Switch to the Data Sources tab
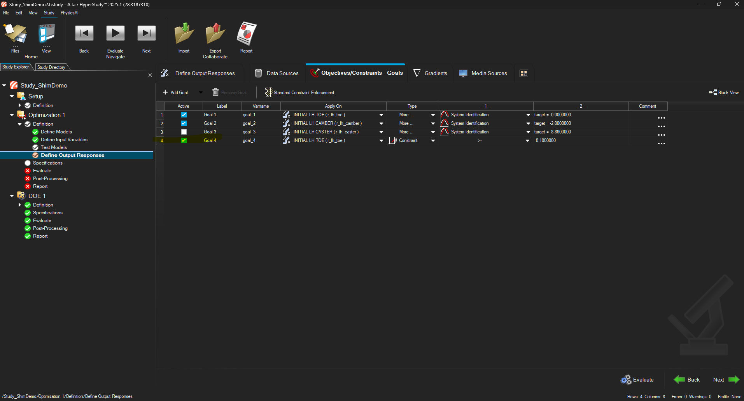The height and width of the screenshot is (401, 744). [x=277, y=73]
